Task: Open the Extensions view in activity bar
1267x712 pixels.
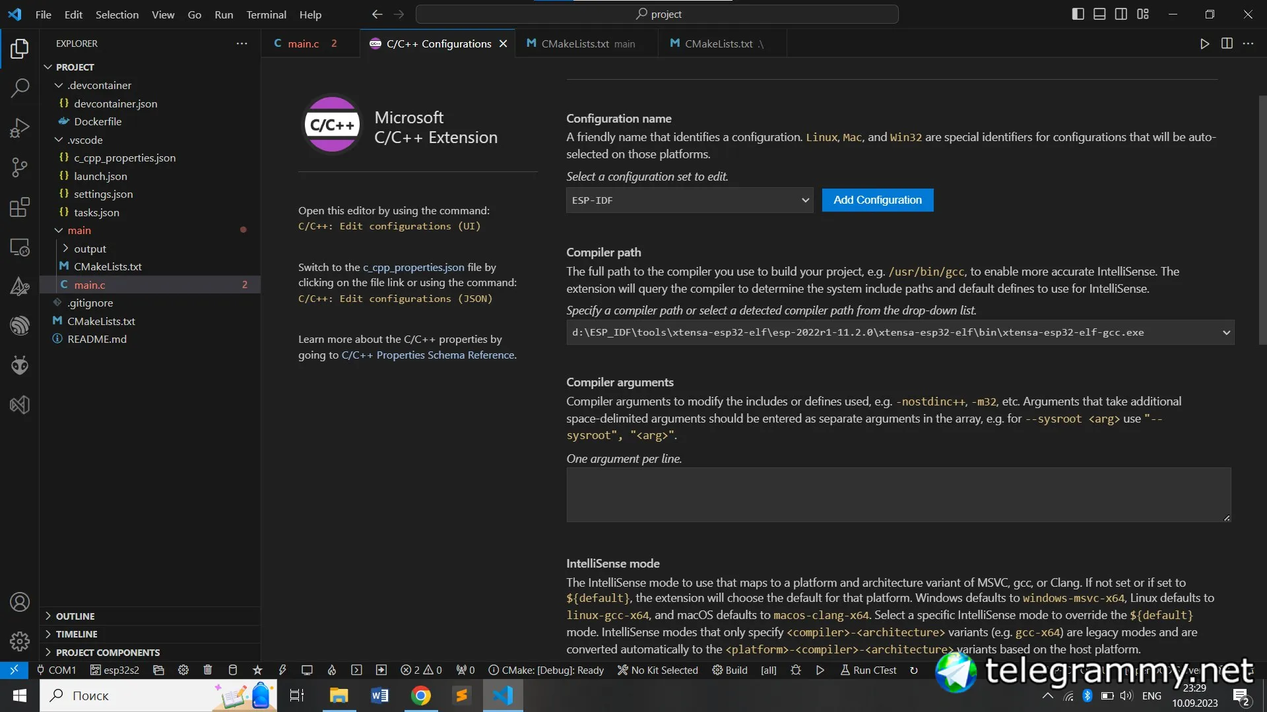Action: (x=20, y=207)
